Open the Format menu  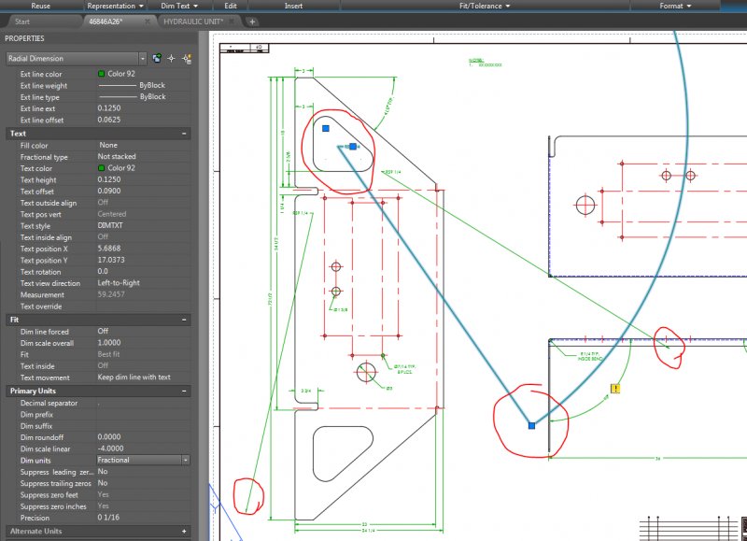click(x=674, y=6)
